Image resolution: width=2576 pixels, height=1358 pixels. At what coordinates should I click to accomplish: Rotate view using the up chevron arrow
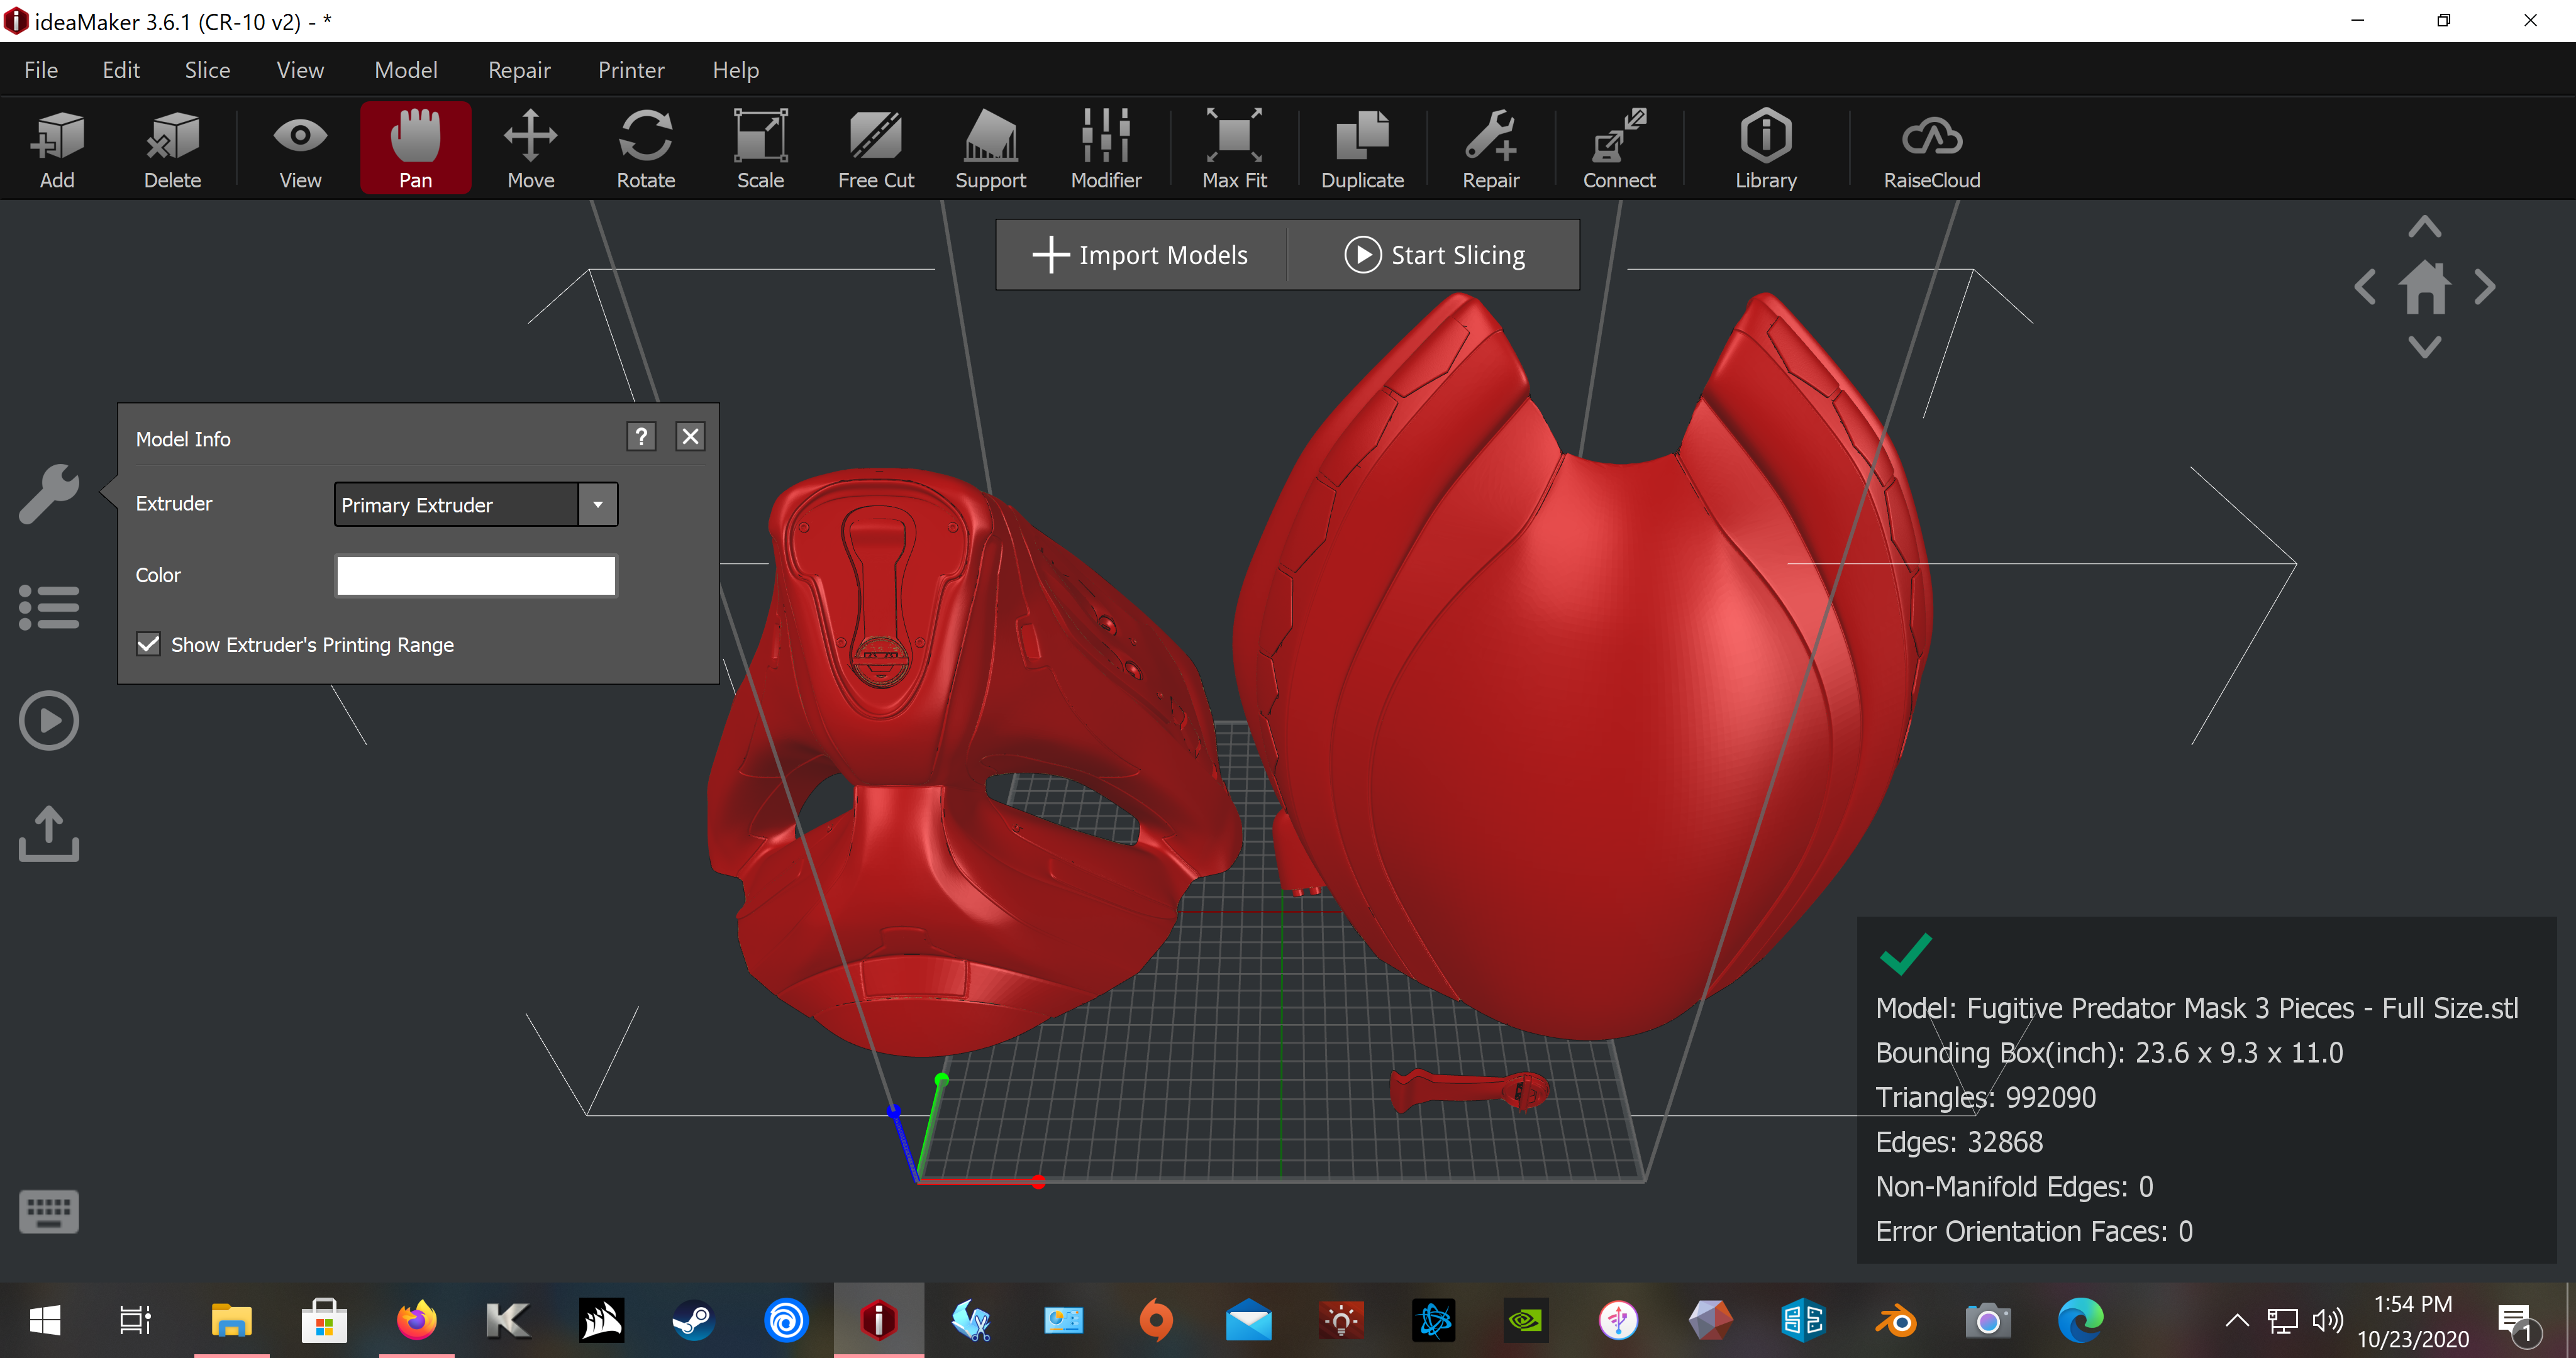(2425, 227)
